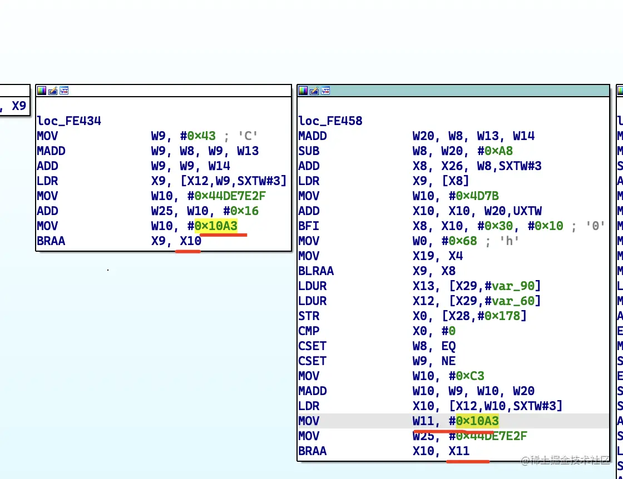
Task: Click highlighted 0x10A3 in loc_FE434 block
Action: (216, 226)
